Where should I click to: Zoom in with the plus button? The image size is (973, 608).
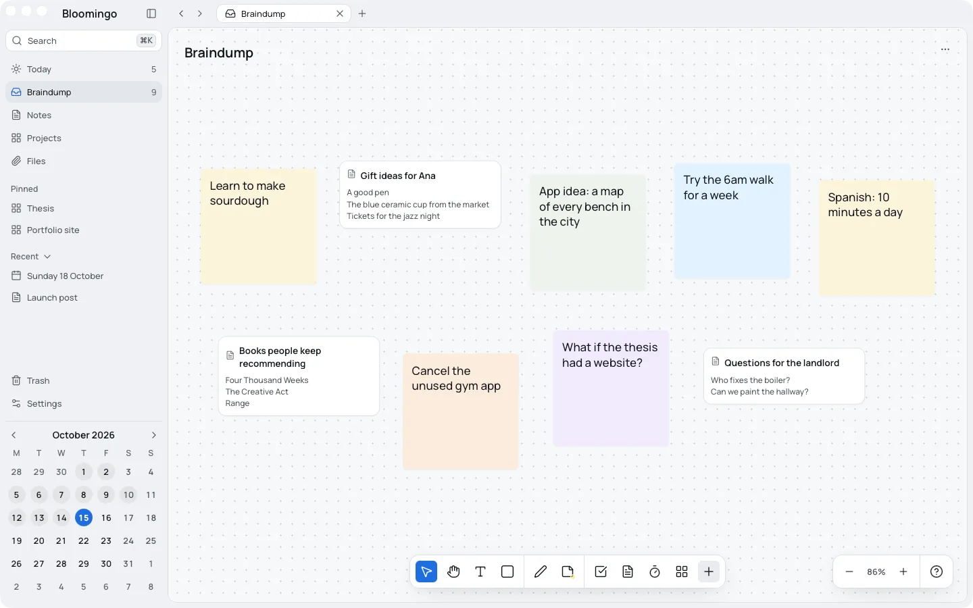(903, 572)
